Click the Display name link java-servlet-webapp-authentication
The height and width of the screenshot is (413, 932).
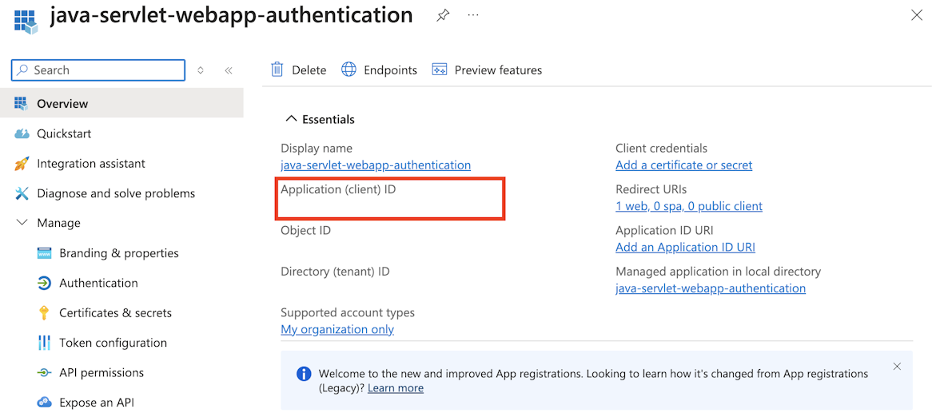coord(376,165)
